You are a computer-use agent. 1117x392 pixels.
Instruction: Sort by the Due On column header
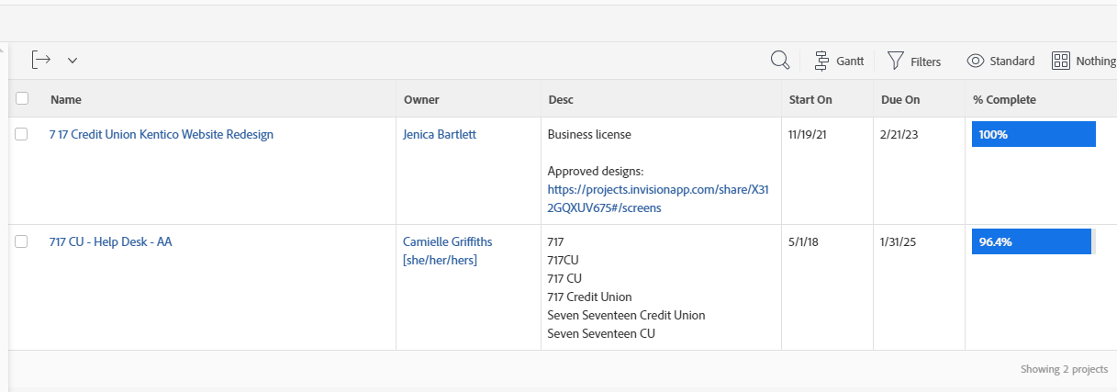click(x=900, y=99)
